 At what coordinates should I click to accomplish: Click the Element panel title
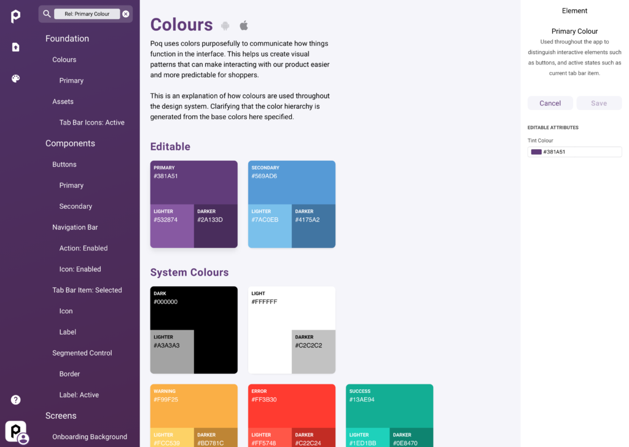574,11
